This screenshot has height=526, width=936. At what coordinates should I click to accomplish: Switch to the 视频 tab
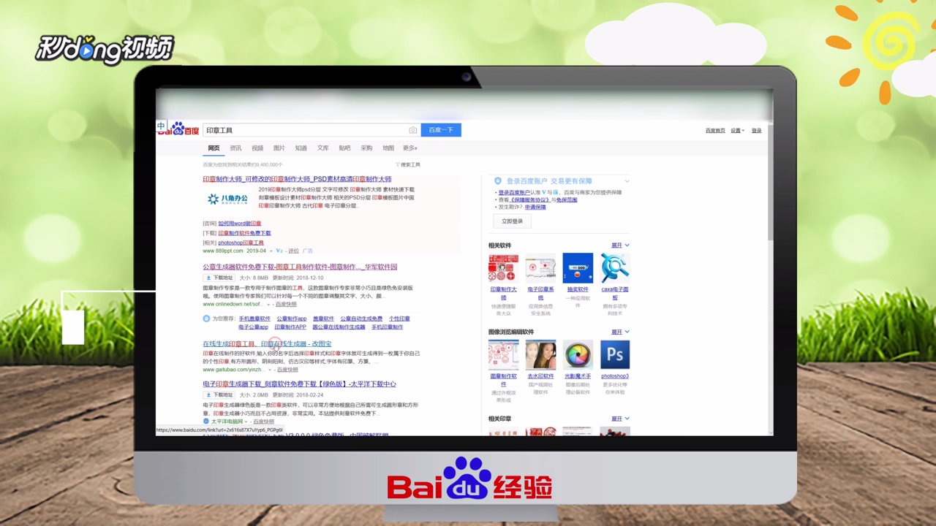(257, 148)
